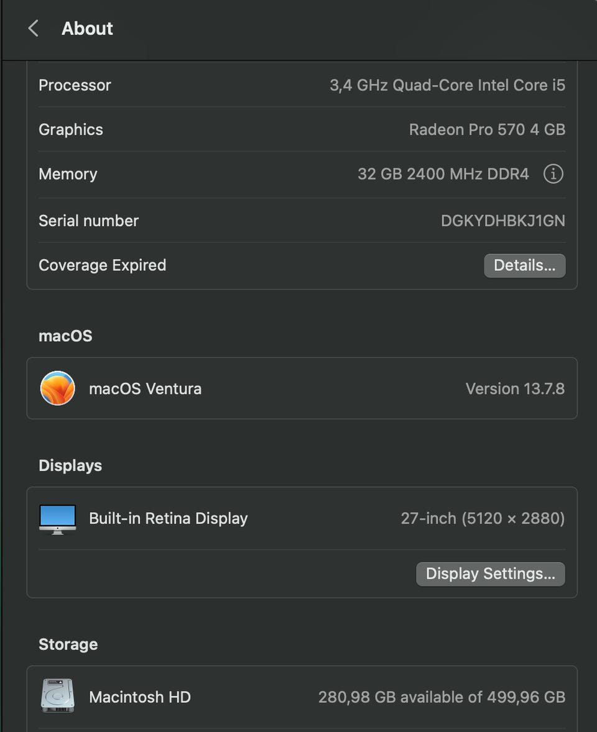Click the About page title
The image size is (597, 732).
pyautogui.click(x=87, y=28)
